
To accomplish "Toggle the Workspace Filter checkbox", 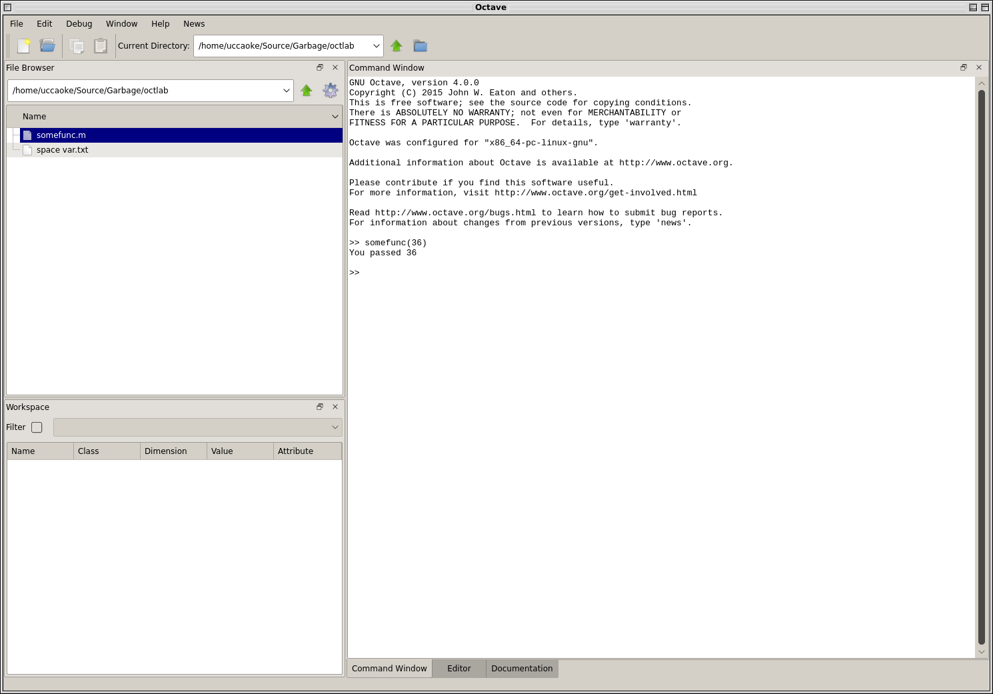I will [37, 427].
